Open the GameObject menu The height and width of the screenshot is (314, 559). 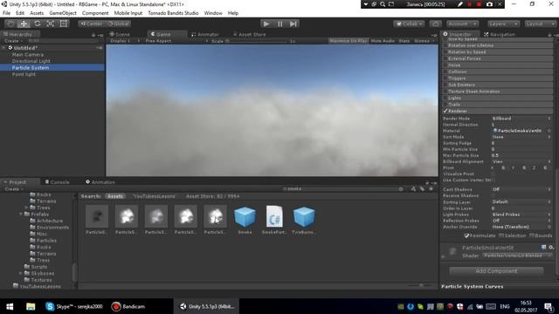pos(63,13)
